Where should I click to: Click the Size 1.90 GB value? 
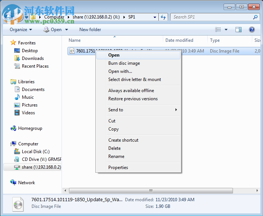click(163, 206)
